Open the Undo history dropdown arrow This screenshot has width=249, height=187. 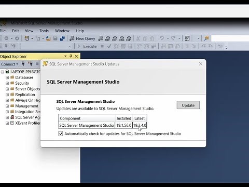point(168,38)
